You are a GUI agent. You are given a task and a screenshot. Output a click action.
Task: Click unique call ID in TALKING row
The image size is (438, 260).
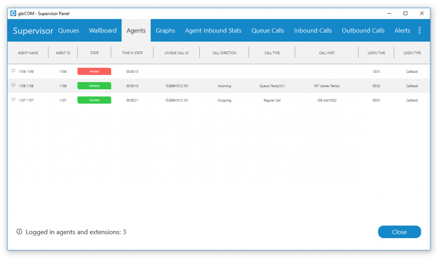pos(176,100)
